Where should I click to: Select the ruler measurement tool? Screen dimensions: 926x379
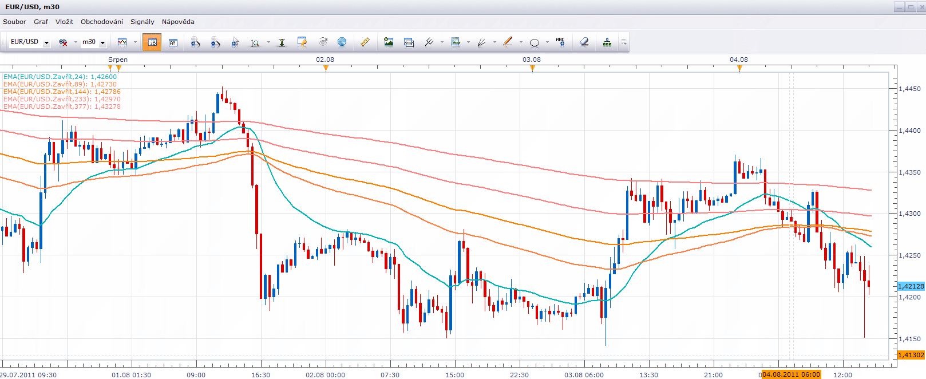[365, 42]
